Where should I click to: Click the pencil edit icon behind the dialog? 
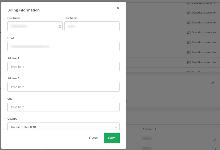(213, 83)
